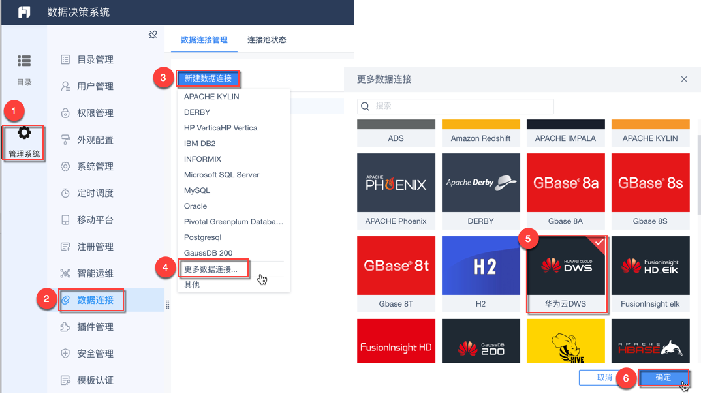Click 取消 to cancel dialog

tap(604, 378)
